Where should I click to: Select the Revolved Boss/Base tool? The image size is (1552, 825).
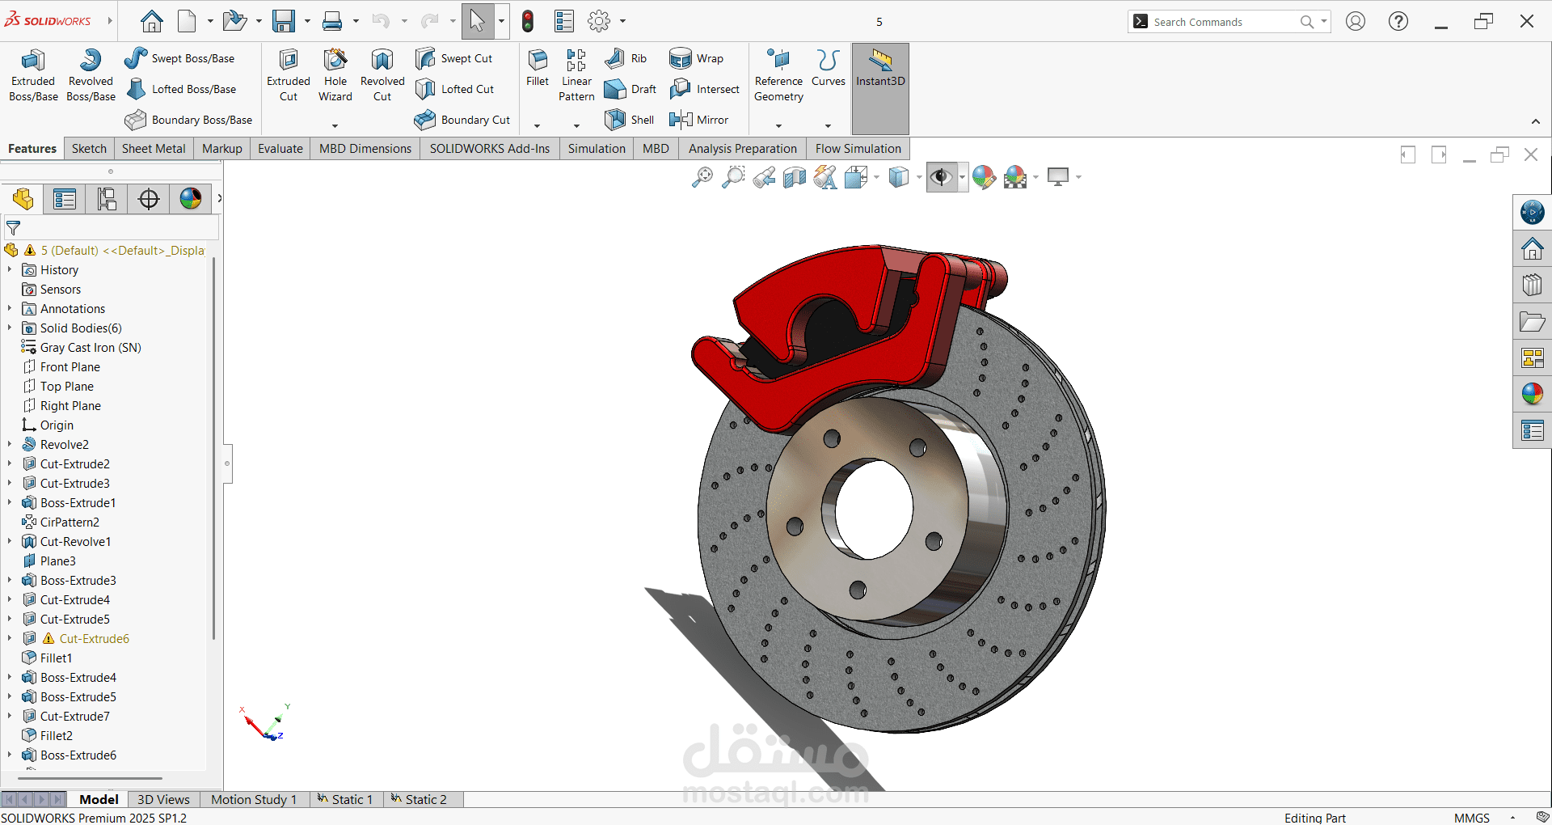(x=91, y=75)
